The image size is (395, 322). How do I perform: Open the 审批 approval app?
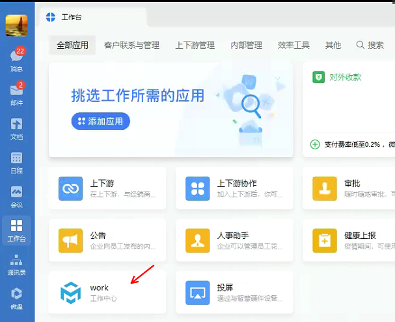[x=323, y=188]
